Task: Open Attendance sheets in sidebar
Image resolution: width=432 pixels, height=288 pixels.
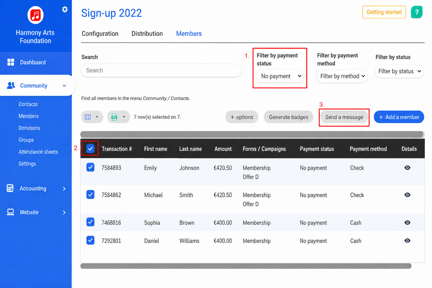Action: pos(38,152)
